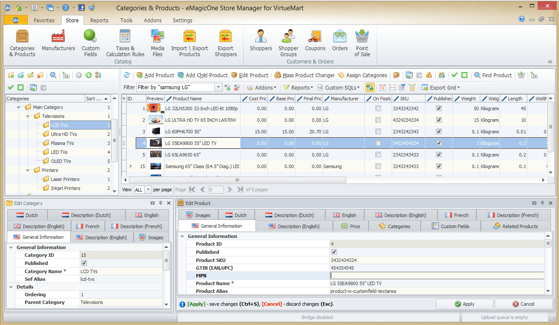Toggle Published checkbox in Edit Product panel
Viewport: 559px width, 325px height.
point(334,252)
